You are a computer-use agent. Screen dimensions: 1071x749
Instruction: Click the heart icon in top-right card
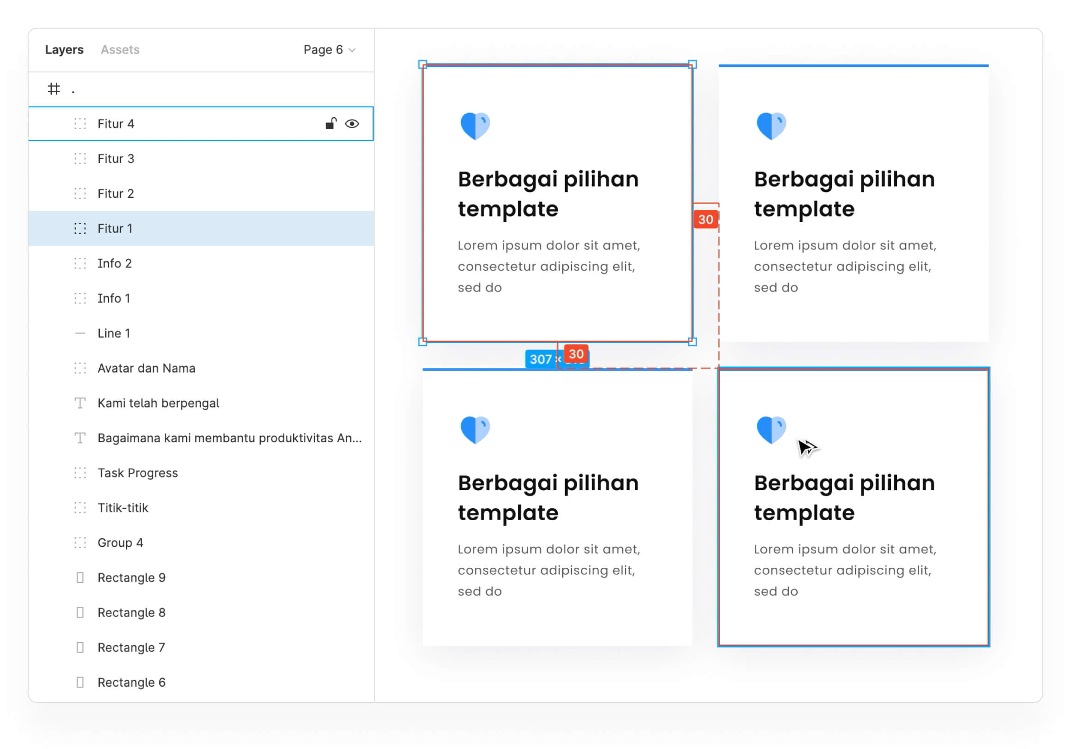click(x=771, y=126)
